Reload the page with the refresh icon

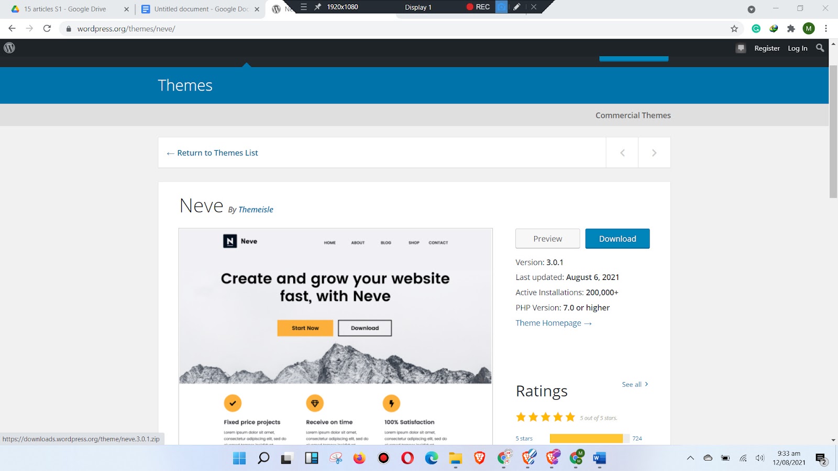coord(47,28)
